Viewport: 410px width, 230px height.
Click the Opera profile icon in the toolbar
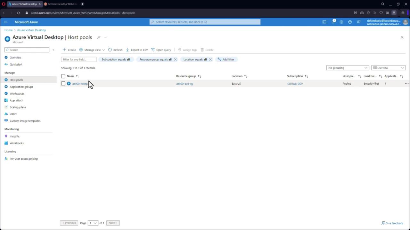(394, 13)
